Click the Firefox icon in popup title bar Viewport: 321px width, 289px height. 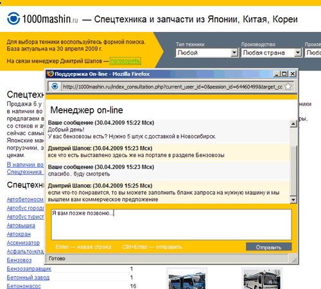coord(51,74)
